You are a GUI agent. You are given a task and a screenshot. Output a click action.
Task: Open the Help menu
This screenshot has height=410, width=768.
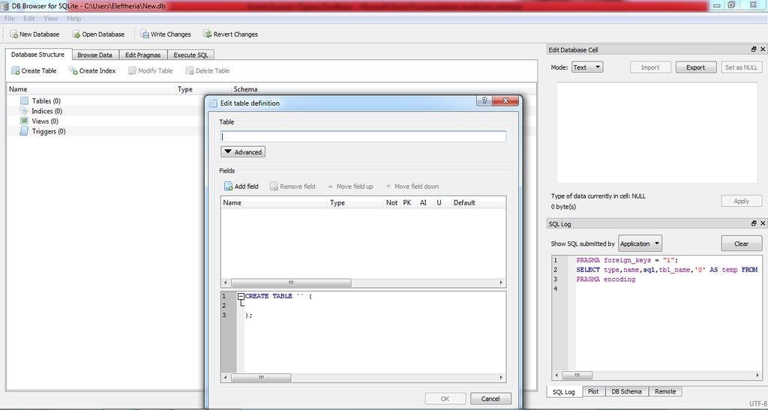pos(74,19)
